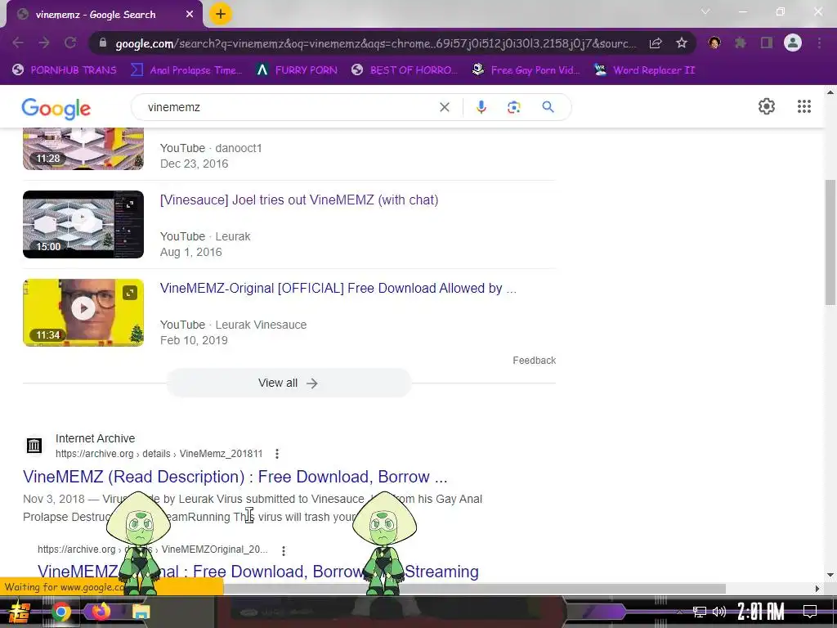Go forward to next page
This screenshot has width=837, height=628.
coord(44,43)
